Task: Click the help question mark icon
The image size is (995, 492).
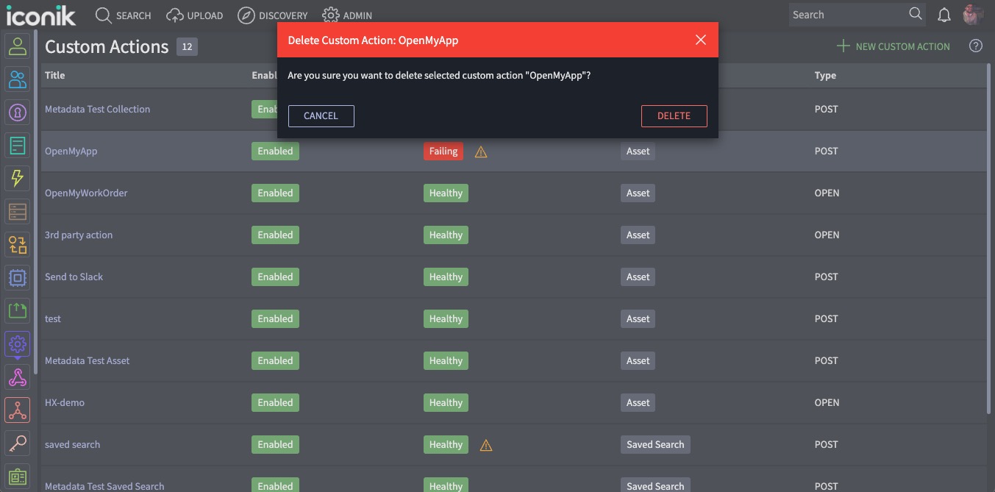Action: click(x=975, y=46)
